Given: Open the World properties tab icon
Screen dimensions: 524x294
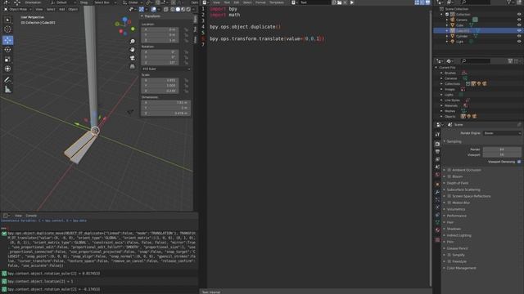Looking at the screenshot, I should (x=437, y=175).
